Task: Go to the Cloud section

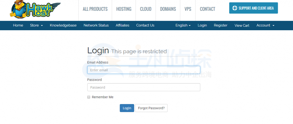Action: click(146, 9)
